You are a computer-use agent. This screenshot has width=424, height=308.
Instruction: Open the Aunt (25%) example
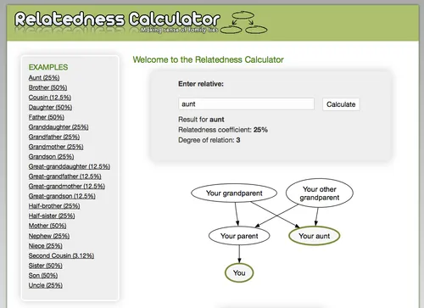44,77
